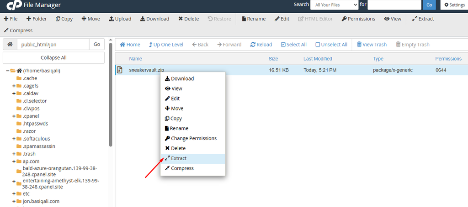
Task: Expand the entertaining-amethyst-elk folder
Action: pos(14,181)
